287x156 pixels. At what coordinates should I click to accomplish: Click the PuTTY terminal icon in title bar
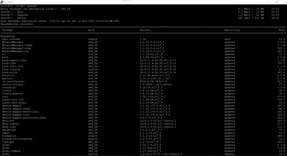[x=2, y=2]
